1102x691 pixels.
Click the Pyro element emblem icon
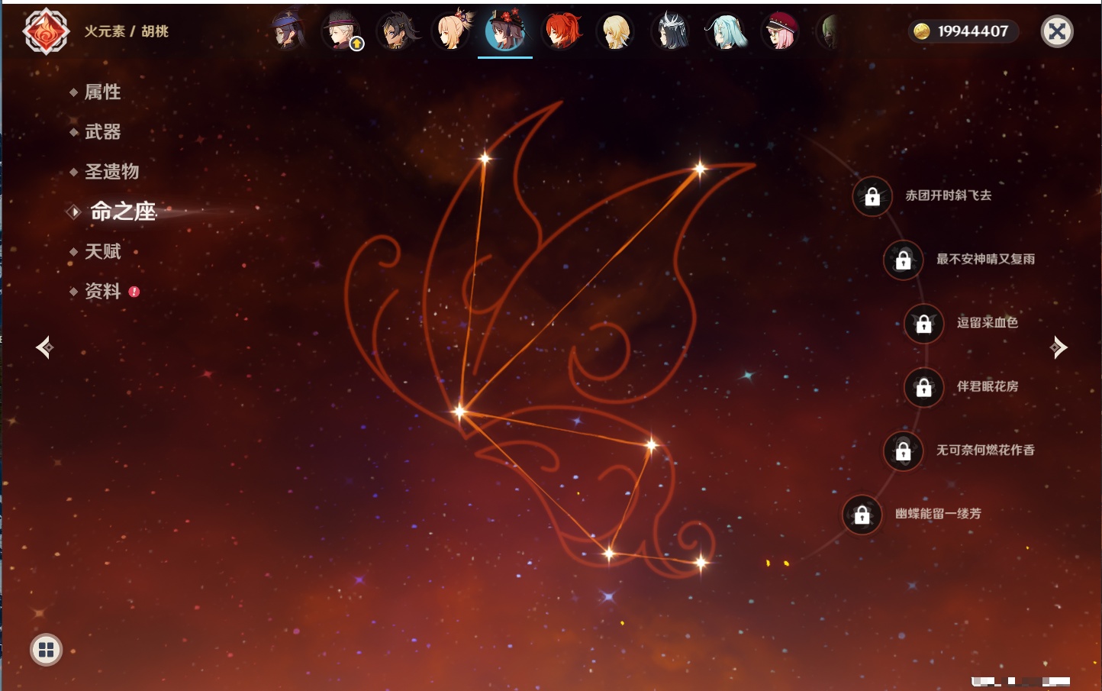[x=46, y=31]
